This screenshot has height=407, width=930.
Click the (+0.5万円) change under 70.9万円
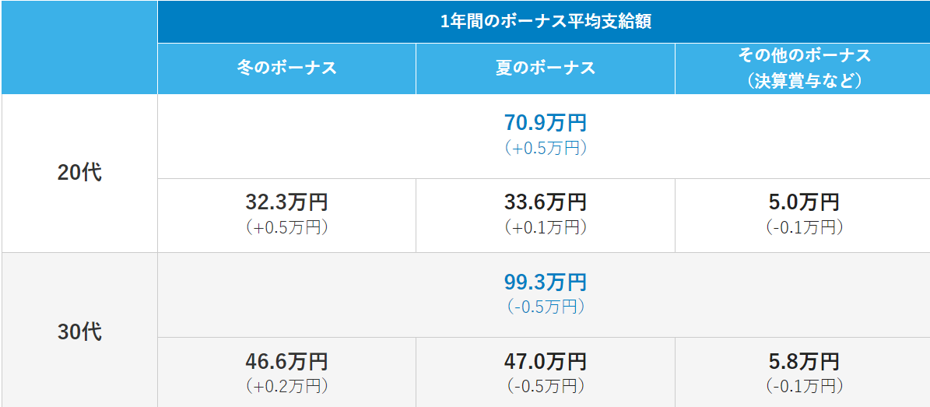click(545, 148)
